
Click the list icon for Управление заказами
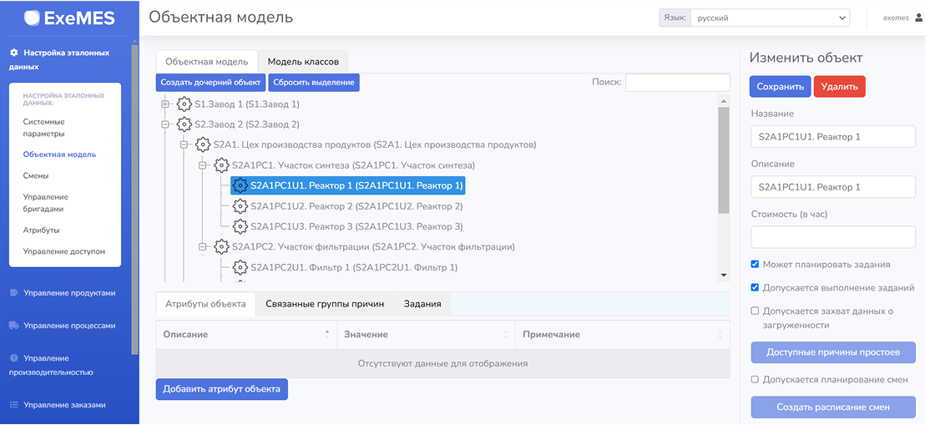(13, 405)
